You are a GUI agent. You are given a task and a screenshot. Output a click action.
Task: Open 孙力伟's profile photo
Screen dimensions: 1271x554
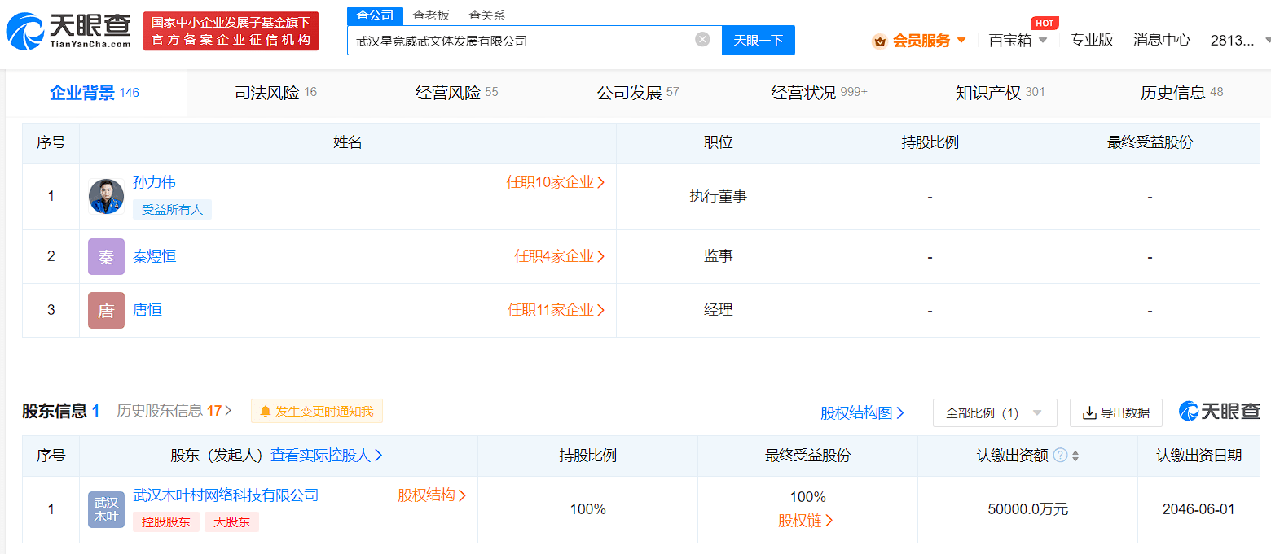[106, 196]
